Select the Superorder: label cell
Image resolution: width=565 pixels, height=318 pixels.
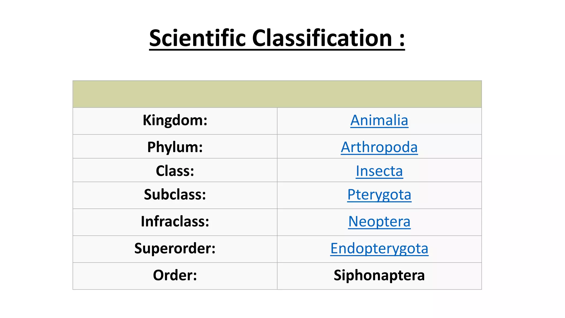[175, 248]
